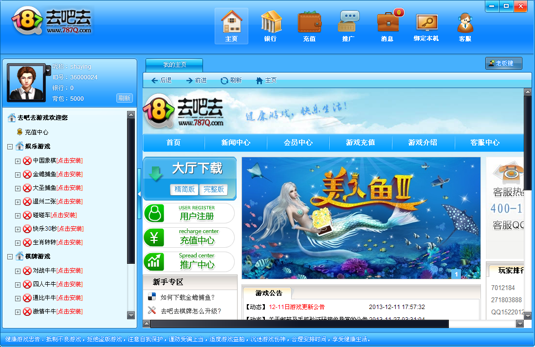535x347 pixels.
Task: Click the game tree scrollbar down arrow
Action: [x=131, y=315]
